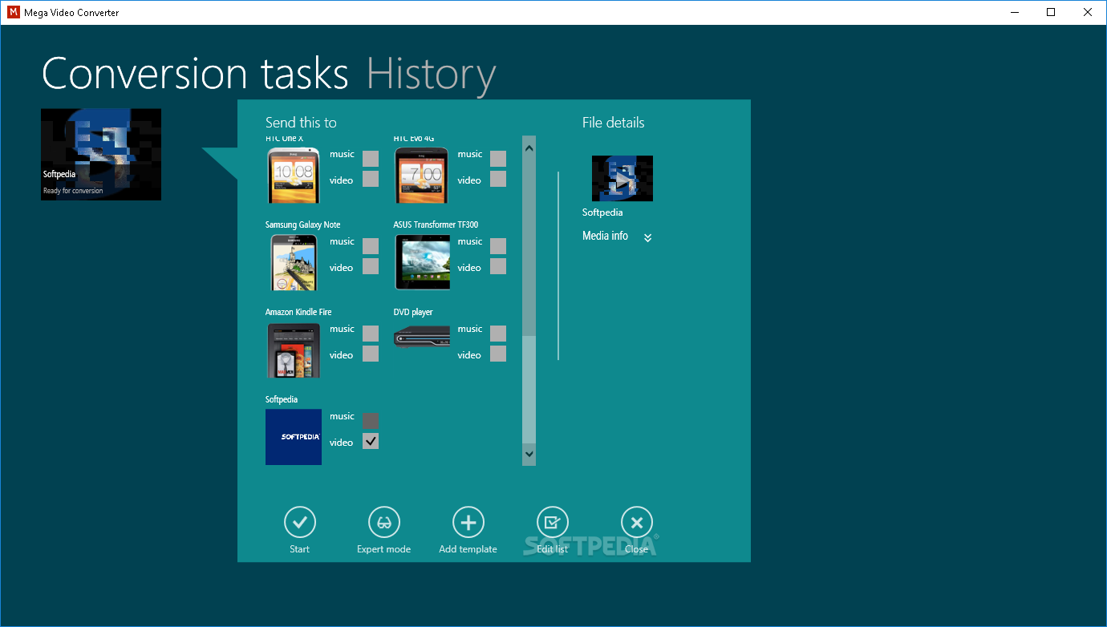Uncheck video for Softpedia template
Screen dimensions: 1107x627
point(371,441)
